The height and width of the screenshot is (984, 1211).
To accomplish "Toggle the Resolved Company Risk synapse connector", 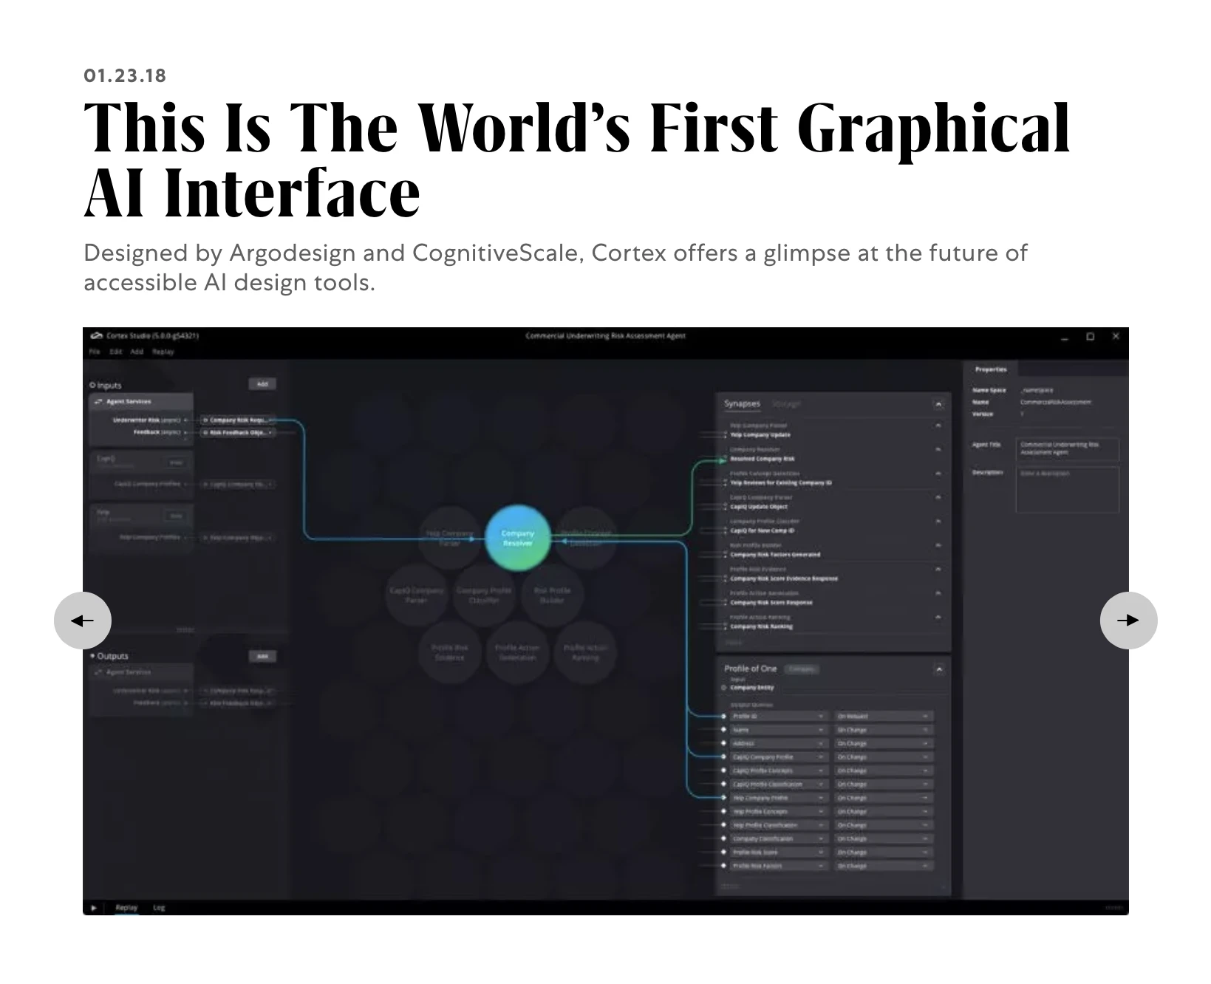I will pyautogui.click(x=723, y=459).
